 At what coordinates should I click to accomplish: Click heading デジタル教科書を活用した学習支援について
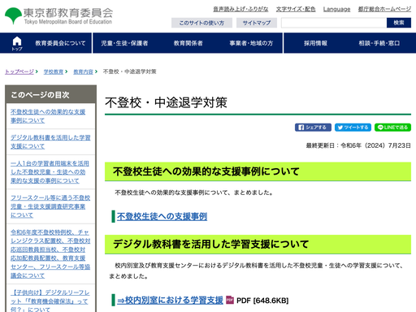coord(210,244)
